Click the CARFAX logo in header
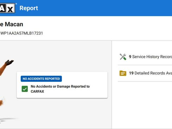 [x=7, y=8]
